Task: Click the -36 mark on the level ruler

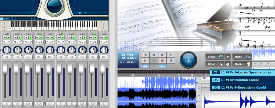Action: [159, 75]
